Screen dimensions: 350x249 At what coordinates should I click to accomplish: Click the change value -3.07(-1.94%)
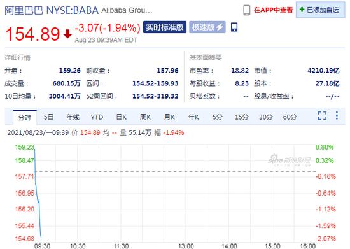108,28
